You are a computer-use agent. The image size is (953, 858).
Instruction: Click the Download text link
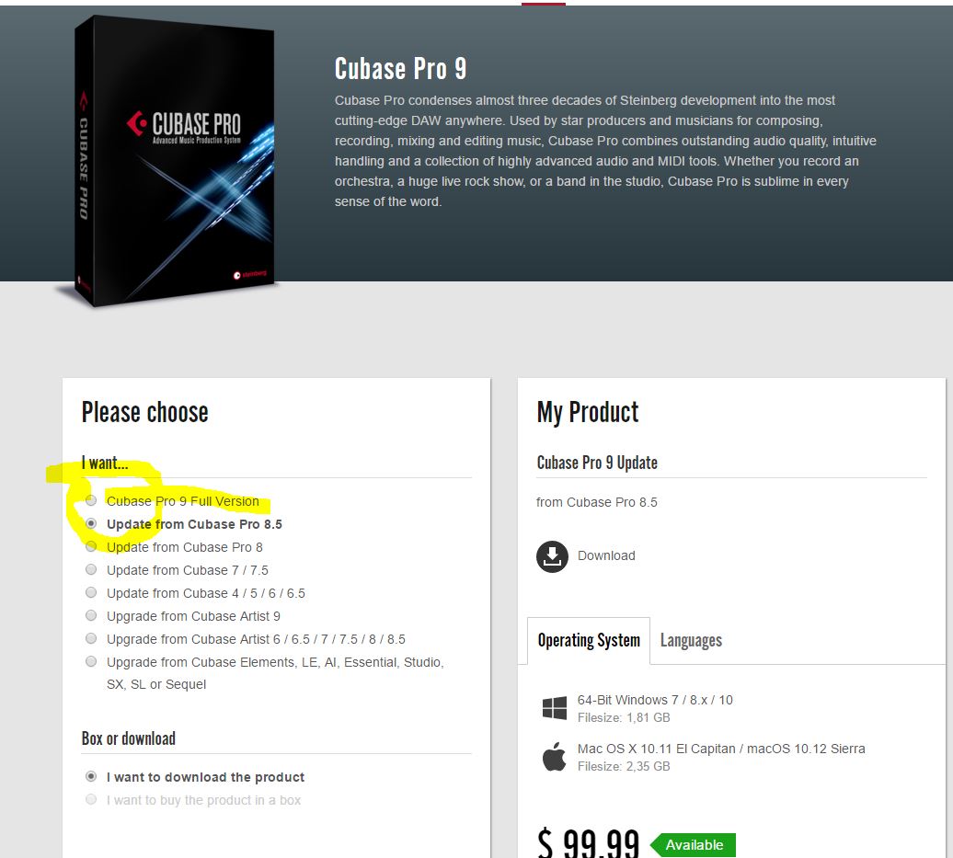pos(606,556)
